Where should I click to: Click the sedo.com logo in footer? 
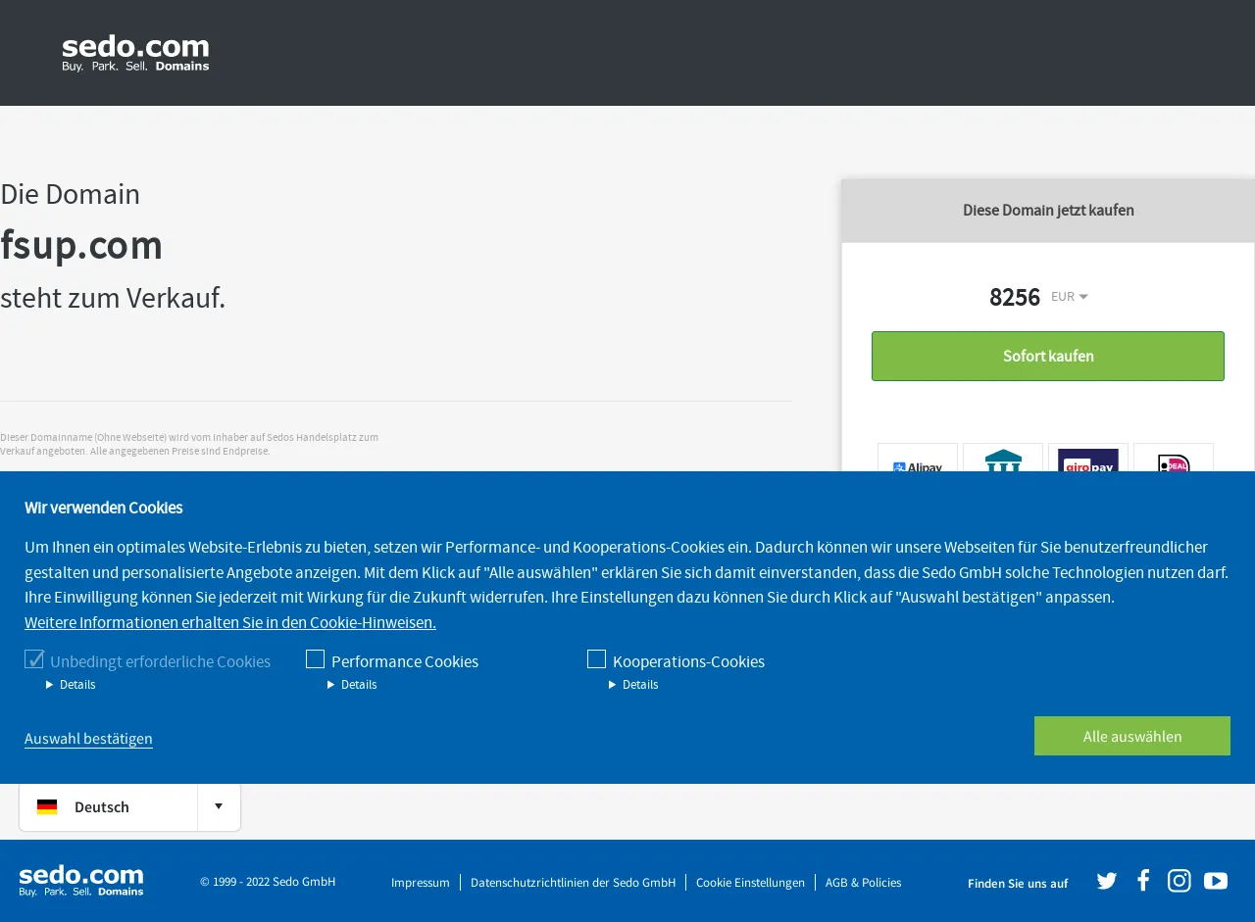[x=81, y=881]
